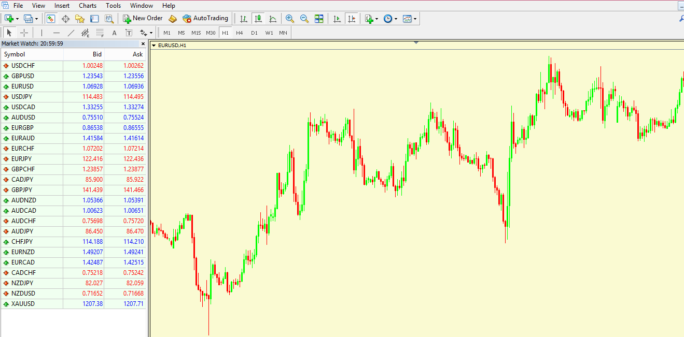Toggle chart shift
The image size is (684, 337).
point(352,19)
